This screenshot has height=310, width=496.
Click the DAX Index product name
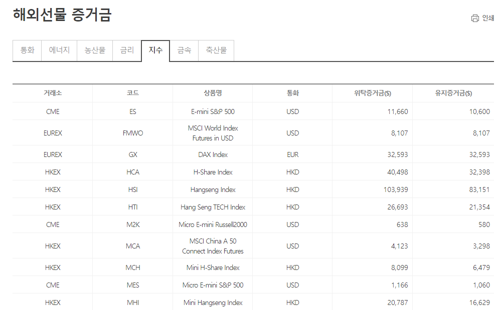coord(213,154)
